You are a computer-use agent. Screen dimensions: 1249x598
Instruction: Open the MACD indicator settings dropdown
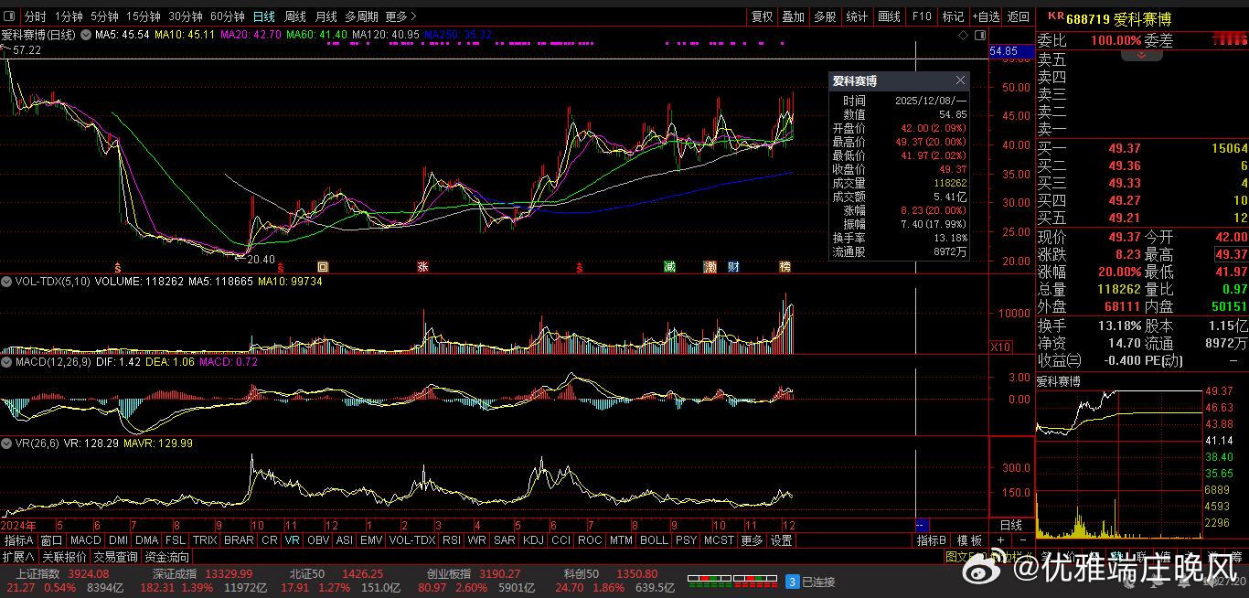coord(6,362)
